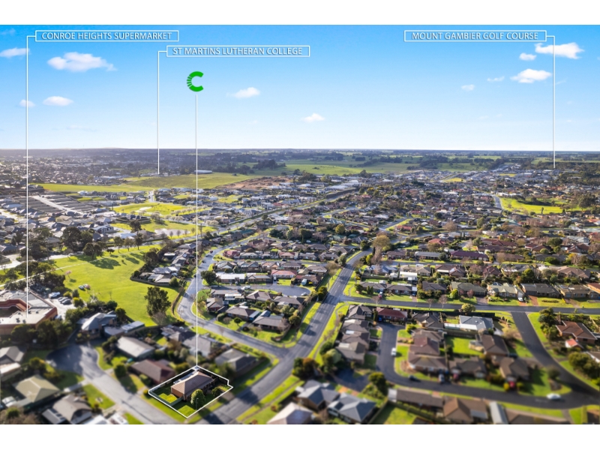
Task: Click the vertical line below St Martins label
Action: coord(158,112)
